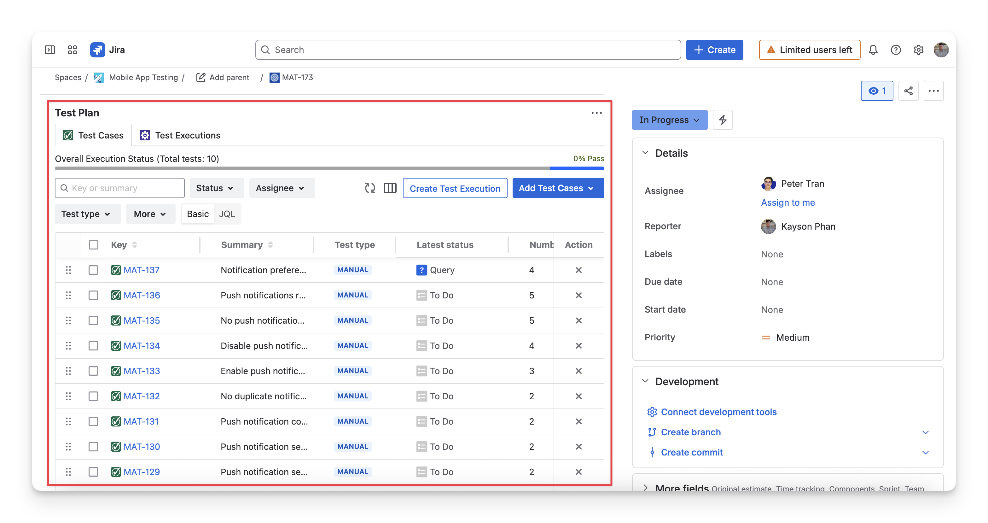Screen dimensions: 988x523
Task: Click the Create Test Execution button
Action: pos(455,188)
